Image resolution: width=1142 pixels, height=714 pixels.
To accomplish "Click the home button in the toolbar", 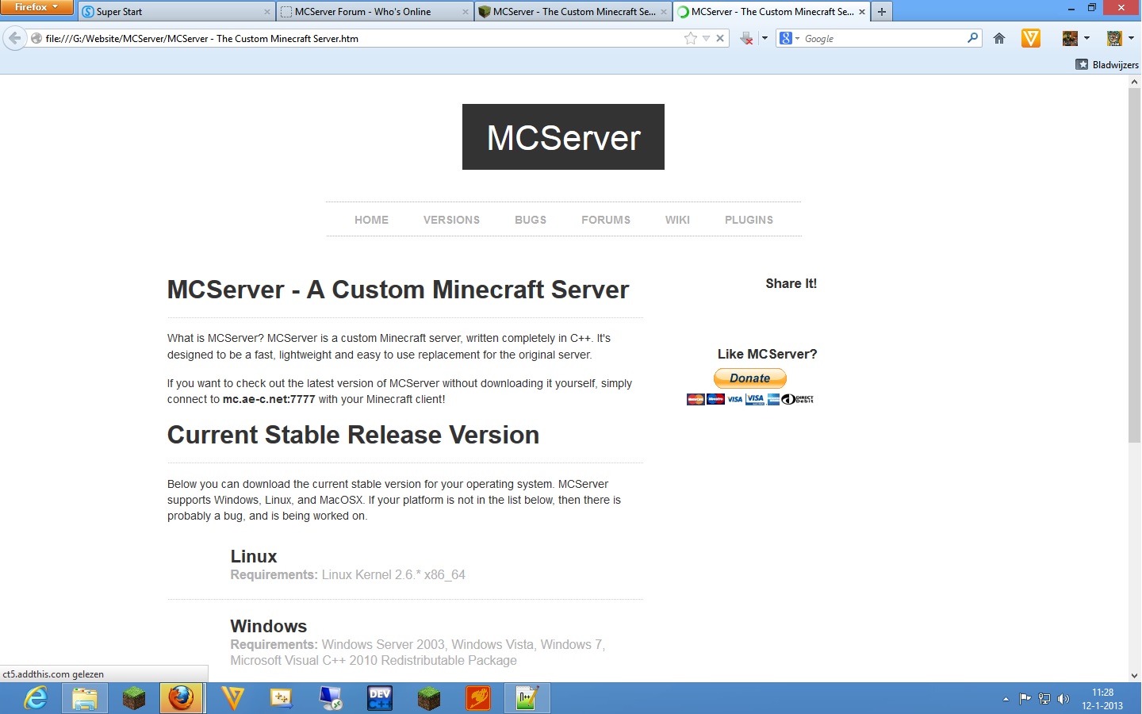I will click(999, 38).
